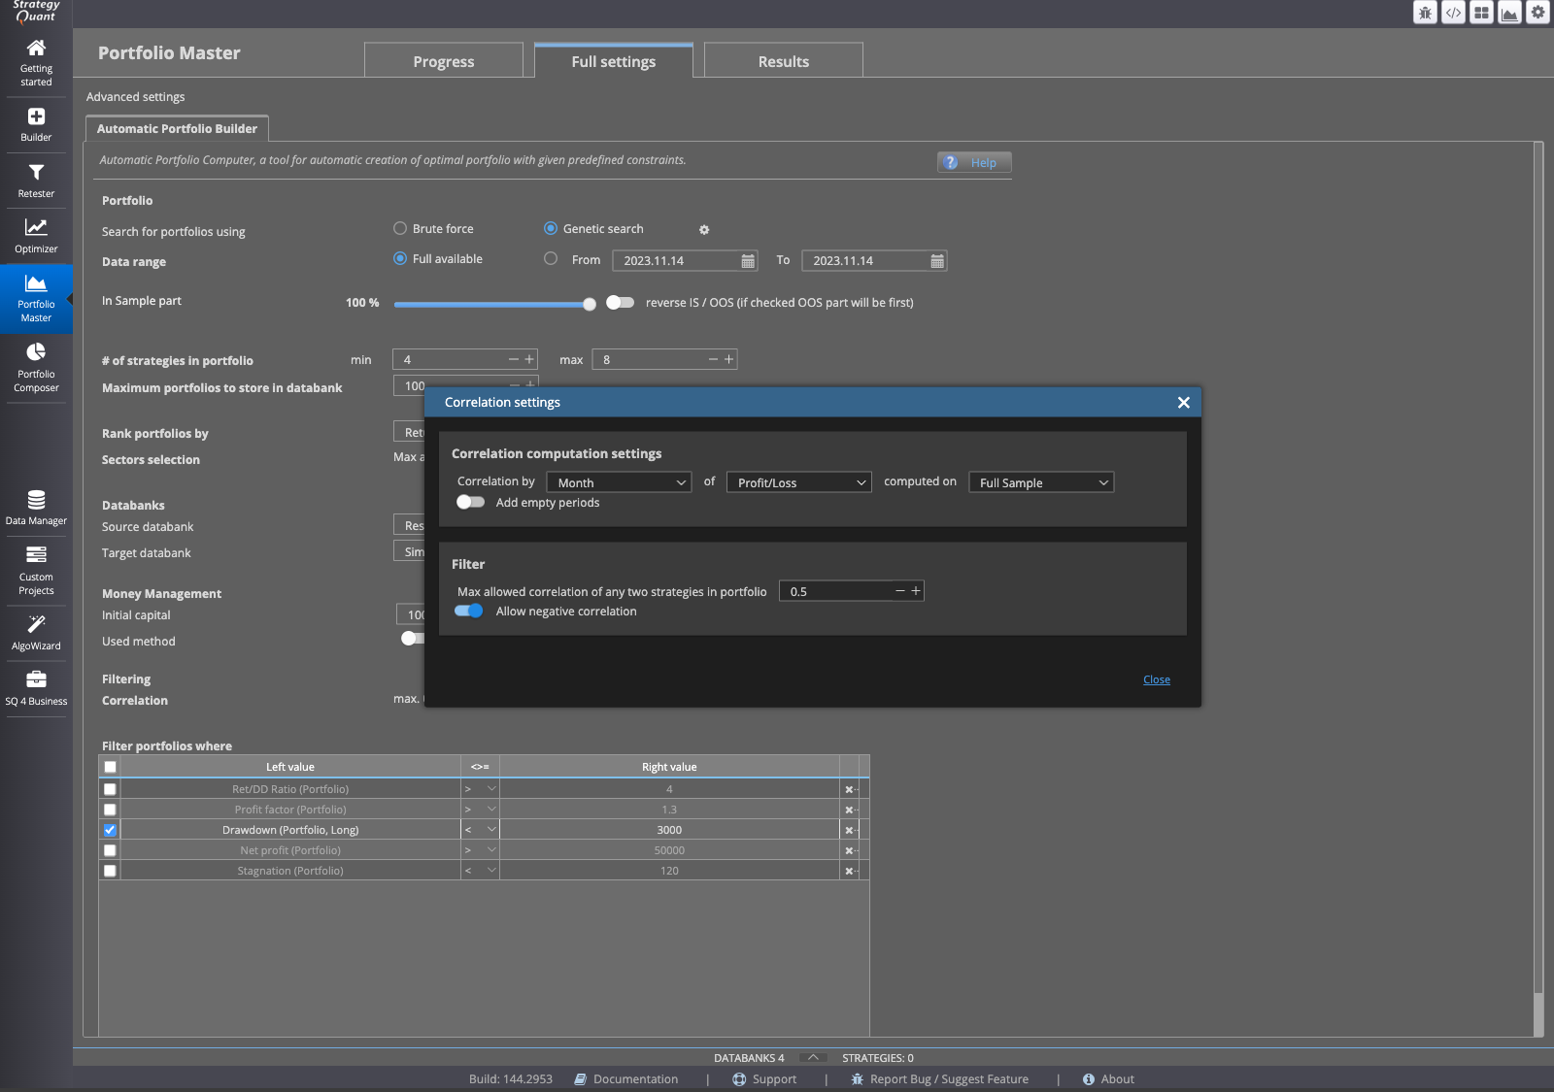Viewport: 1554px width, 1092px height.
Task: Select Portfolio Master in the sidebar
Action: [x=36, y=298]
